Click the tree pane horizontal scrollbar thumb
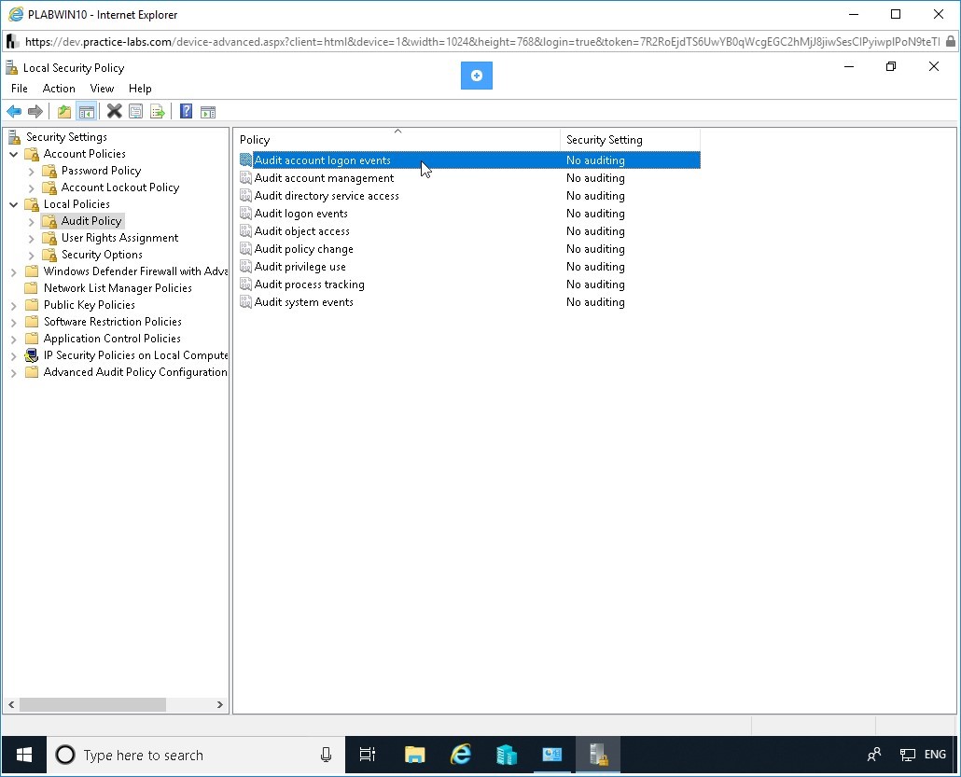This screenshot has width=961, height=777. pyautogui.click(x=92, y=704)
